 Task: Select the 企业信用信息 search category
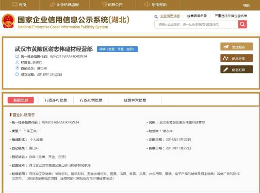170,16
